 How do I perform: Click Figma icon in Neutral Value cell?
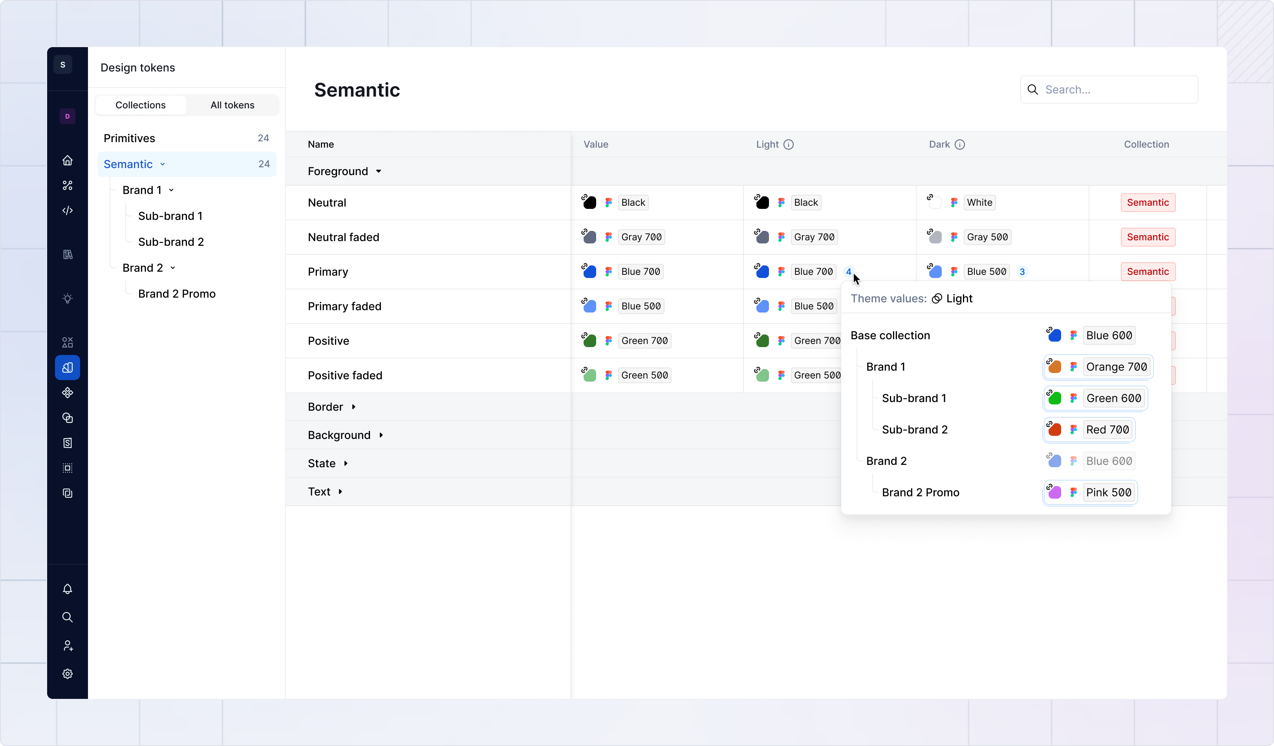[x=609, y=203]
